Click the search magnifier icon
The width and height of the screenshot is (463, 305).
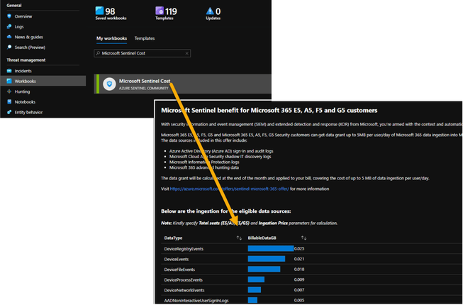[x=98, y=53]
